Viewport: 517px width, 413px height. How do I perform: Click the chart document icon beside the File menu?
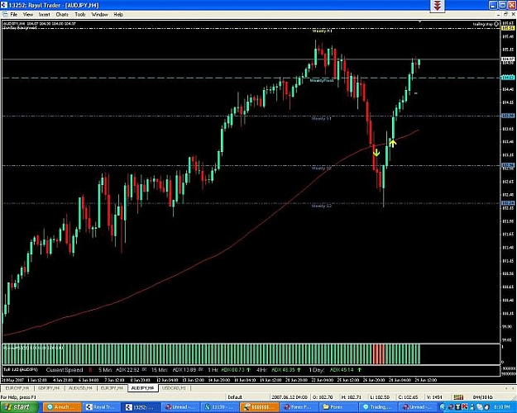coord(5,15)
